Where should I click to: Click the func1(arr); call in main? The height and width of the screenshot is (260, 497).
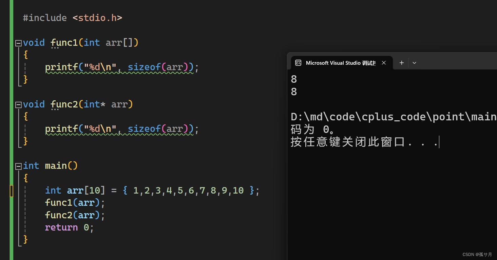tap(75, 203)
